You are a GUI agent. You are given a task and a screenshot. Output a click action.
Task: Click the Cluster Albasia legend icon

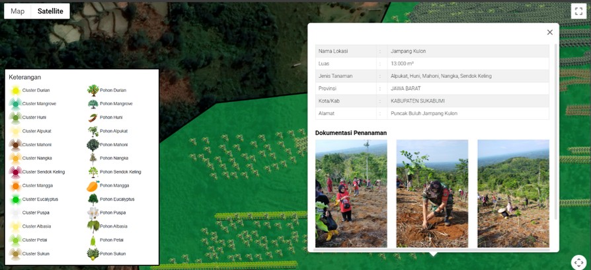point(15,226)
